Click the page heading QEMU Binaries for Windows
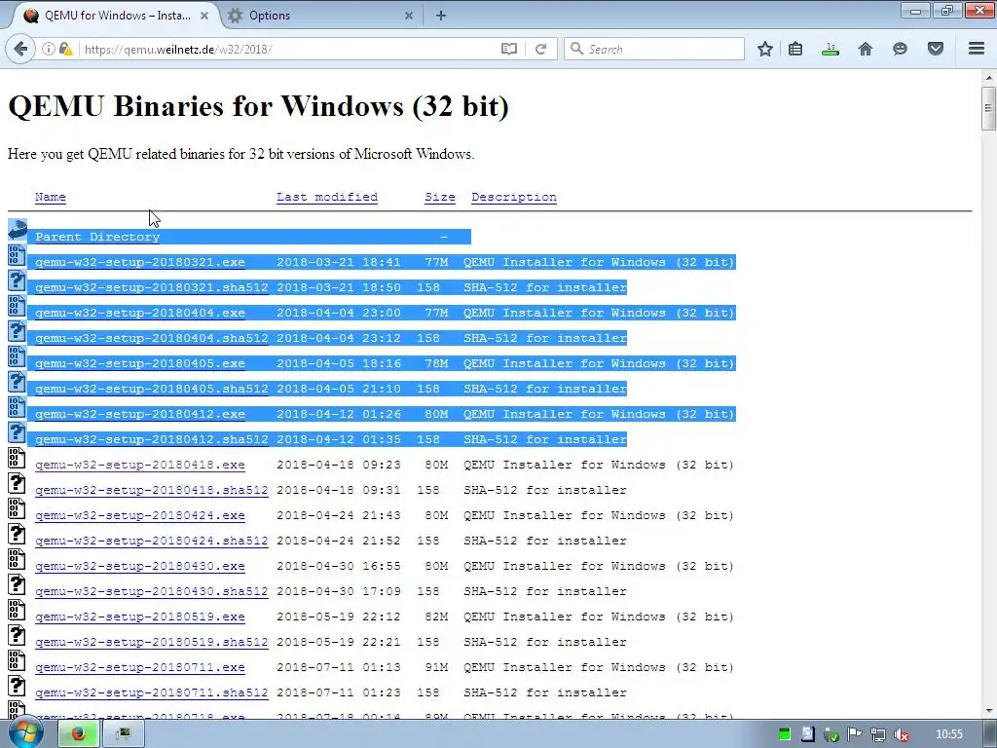 (x=258, y=106)
